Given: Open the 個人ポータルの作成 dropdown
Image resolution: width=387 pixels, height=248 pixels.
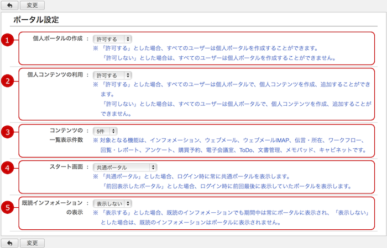Looking at the screenshot, I should click(112, 39).
